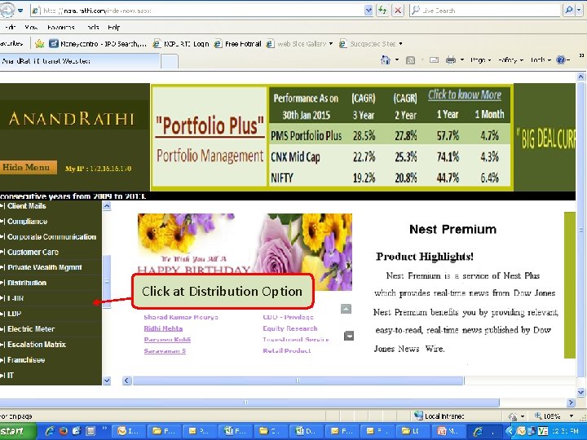587x440 pixels.
Task: Open the Help menu
Action: click(x=114, y=28)
